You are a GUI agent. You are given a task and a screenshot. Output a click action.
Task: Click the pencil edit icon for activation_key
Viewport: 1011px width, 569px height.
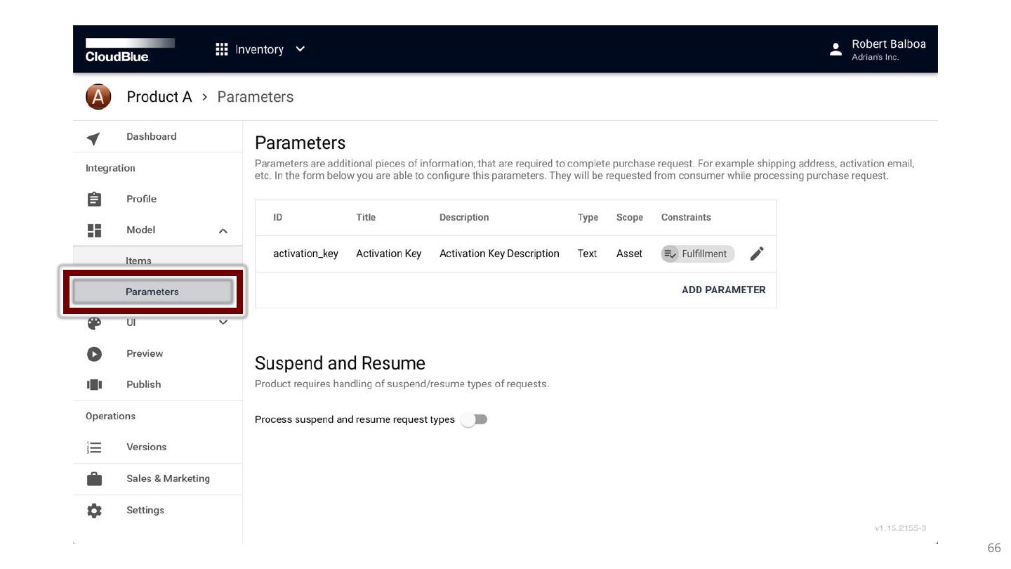756,254
